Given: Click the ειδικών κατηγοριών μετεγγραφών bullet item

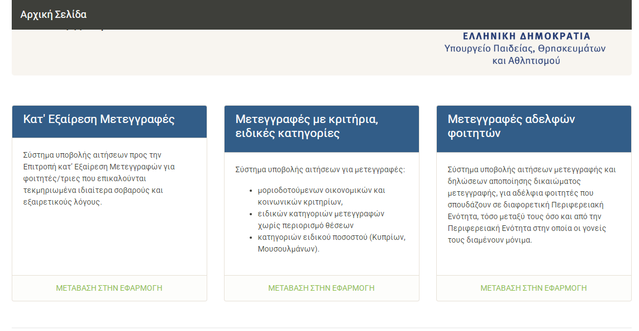Looking at the screenshot, I should tap(321, 219).
